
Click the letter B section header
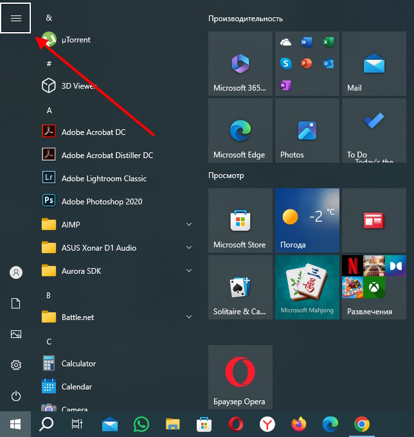tap(48, 296)
